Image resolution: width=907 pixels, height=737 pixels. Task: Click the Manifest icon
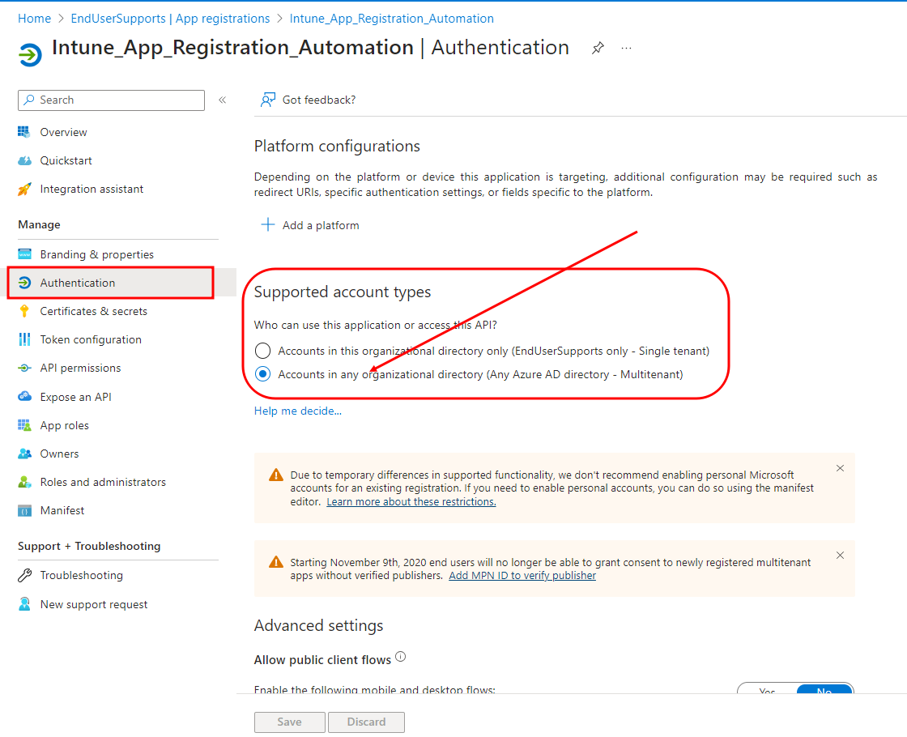click(x=24, y=511)
